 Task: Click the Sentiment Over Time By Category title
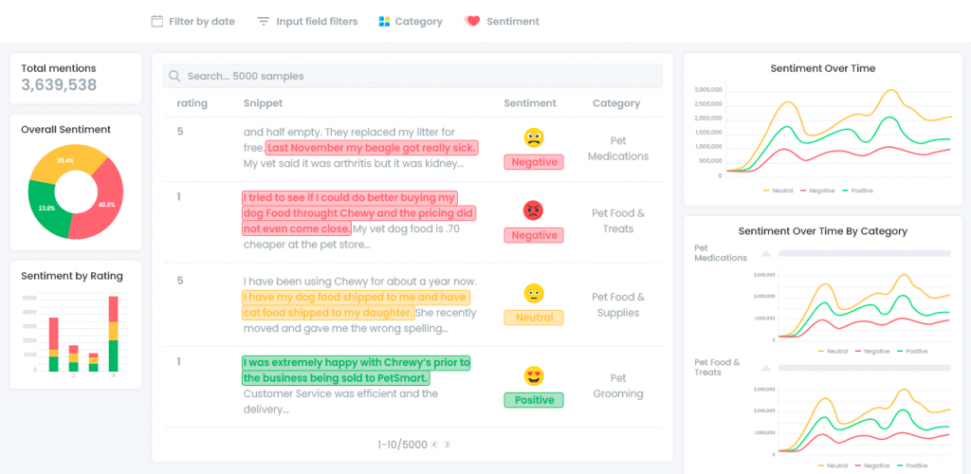[x=823, y=230]
